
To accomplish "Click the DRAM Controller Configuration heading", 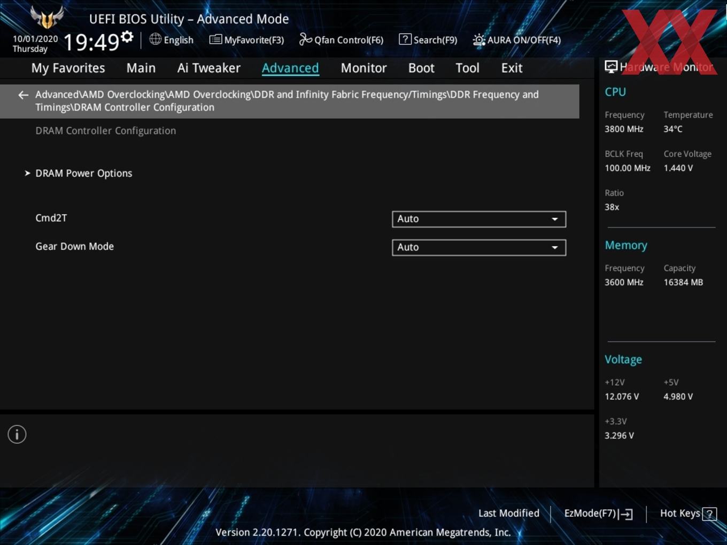I will click(x=105, y=131).
